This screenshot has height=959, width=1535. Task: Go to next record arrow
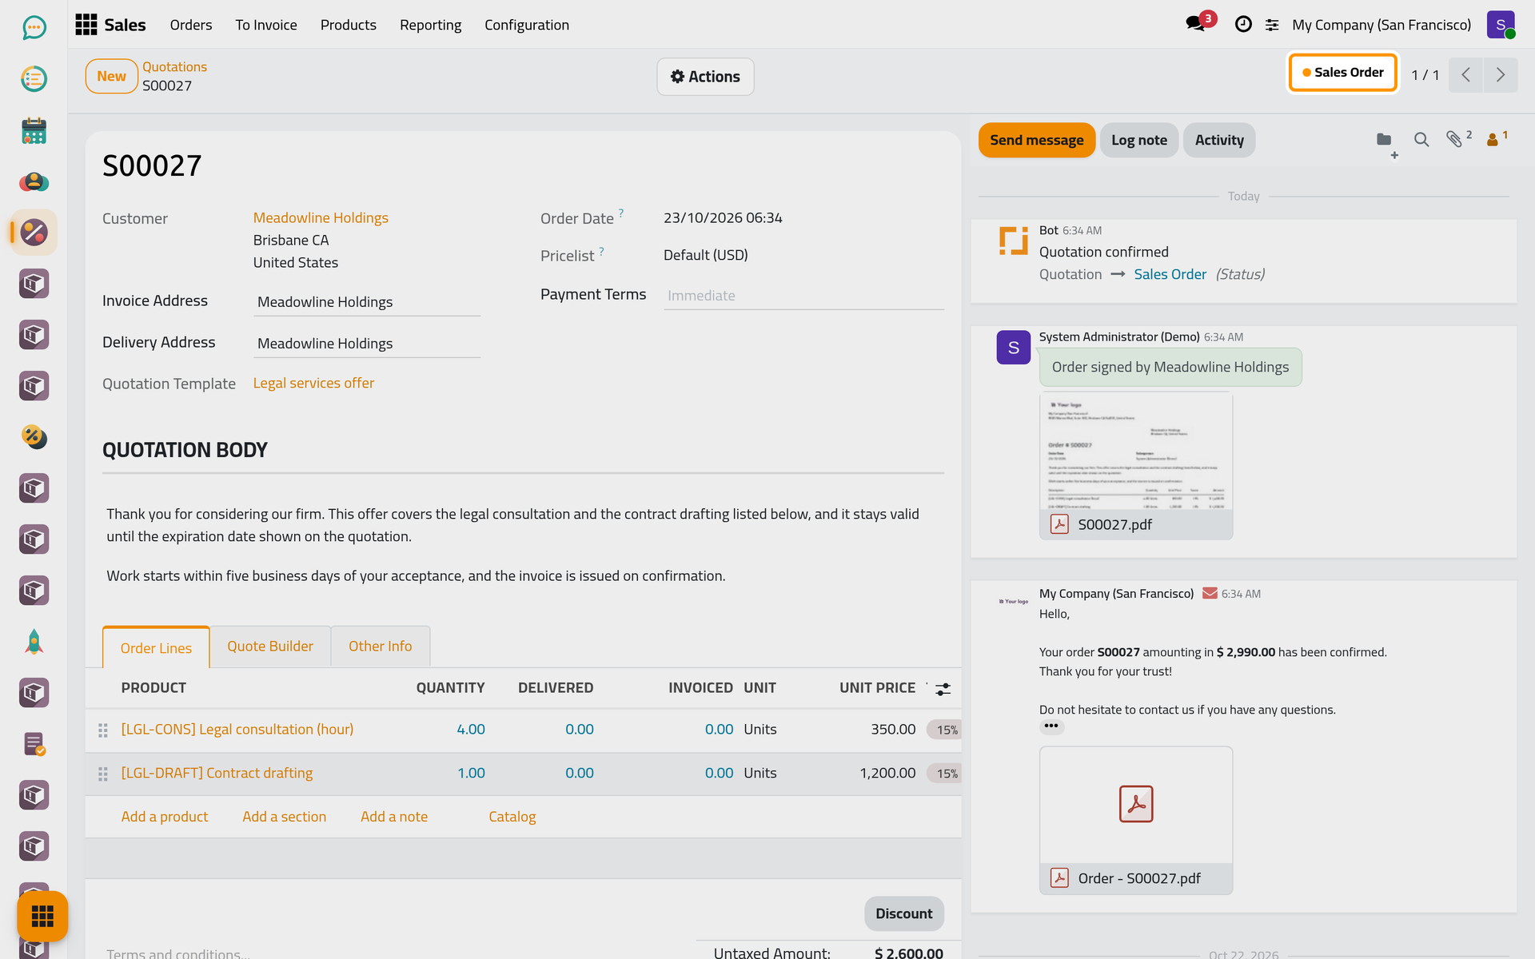(1501, 75)
